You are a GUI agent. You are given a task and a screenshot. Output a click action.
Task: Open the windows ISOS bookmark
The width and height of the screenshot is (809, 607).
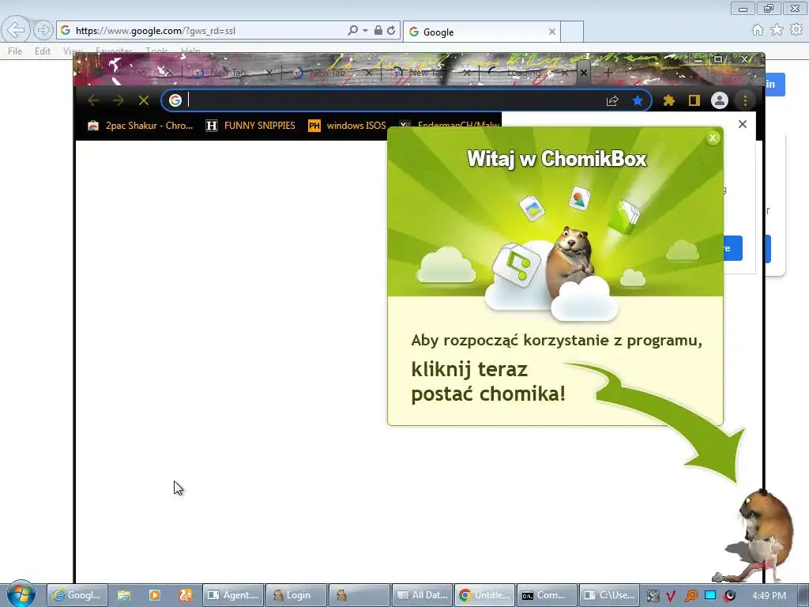click(x=347, y=126)
